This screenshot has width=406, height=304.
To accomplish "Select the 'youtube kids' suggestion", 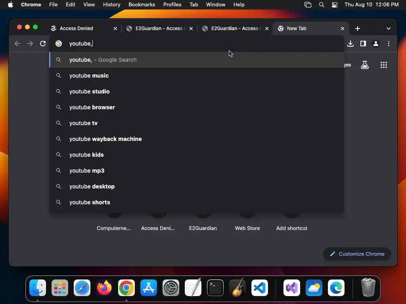I will pos(197,155).
